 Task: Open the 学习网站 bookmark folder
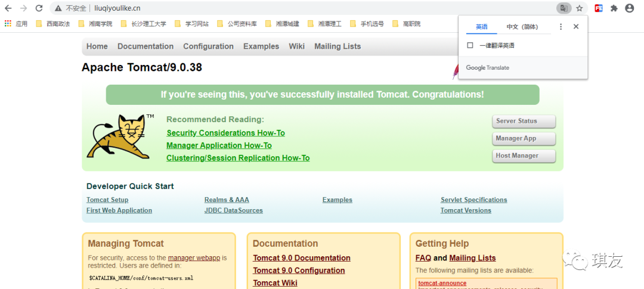pos(192,24)
